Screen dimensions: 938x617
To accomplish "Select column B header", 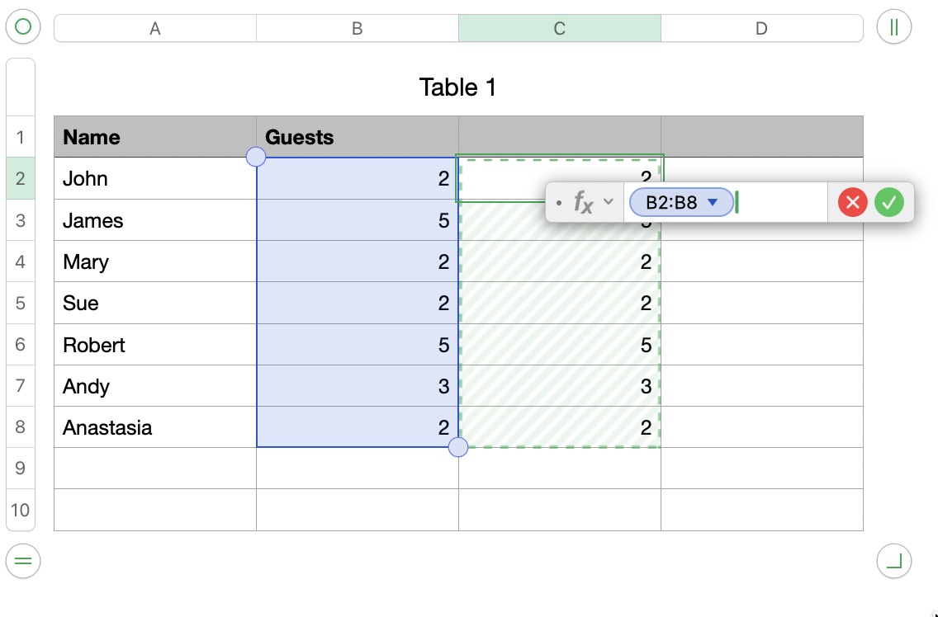I will [357, 29].
